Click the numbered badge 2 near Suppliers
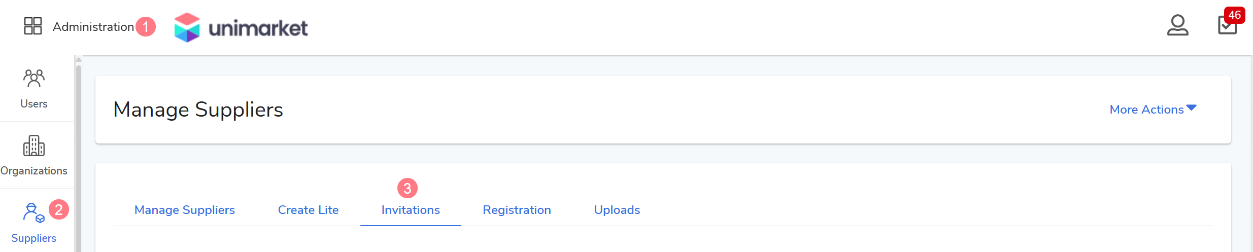This screenshot has width=1253, height=252. click(x=59, y=209)
